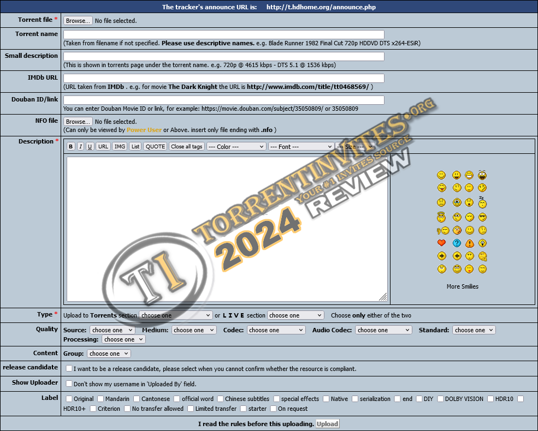This screenshot has height=431, width=538.
Task: Focus the IMDb URL text field
Action: 224,78
